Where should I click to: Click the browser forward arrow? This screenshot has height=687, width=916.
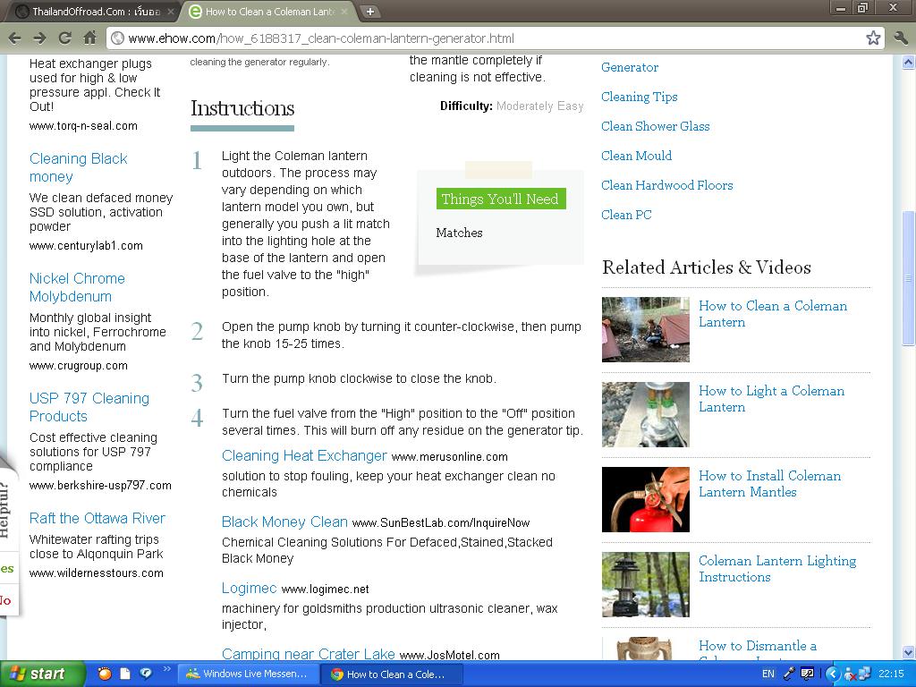click(x=39, y=38)
